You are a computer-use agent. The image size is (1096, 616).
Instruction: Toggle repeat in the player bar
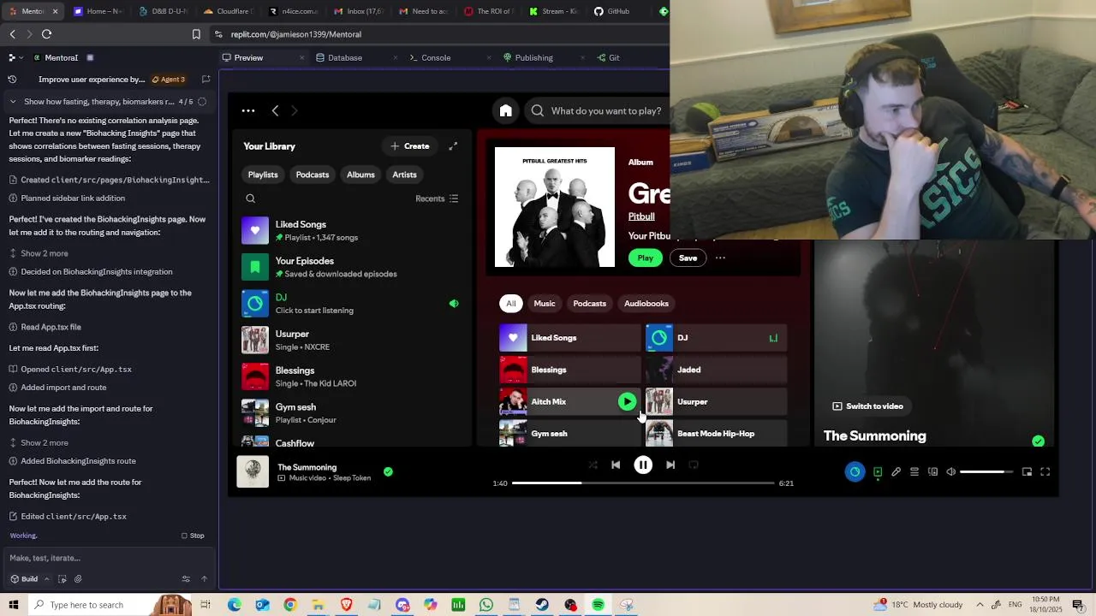(694, 465)
